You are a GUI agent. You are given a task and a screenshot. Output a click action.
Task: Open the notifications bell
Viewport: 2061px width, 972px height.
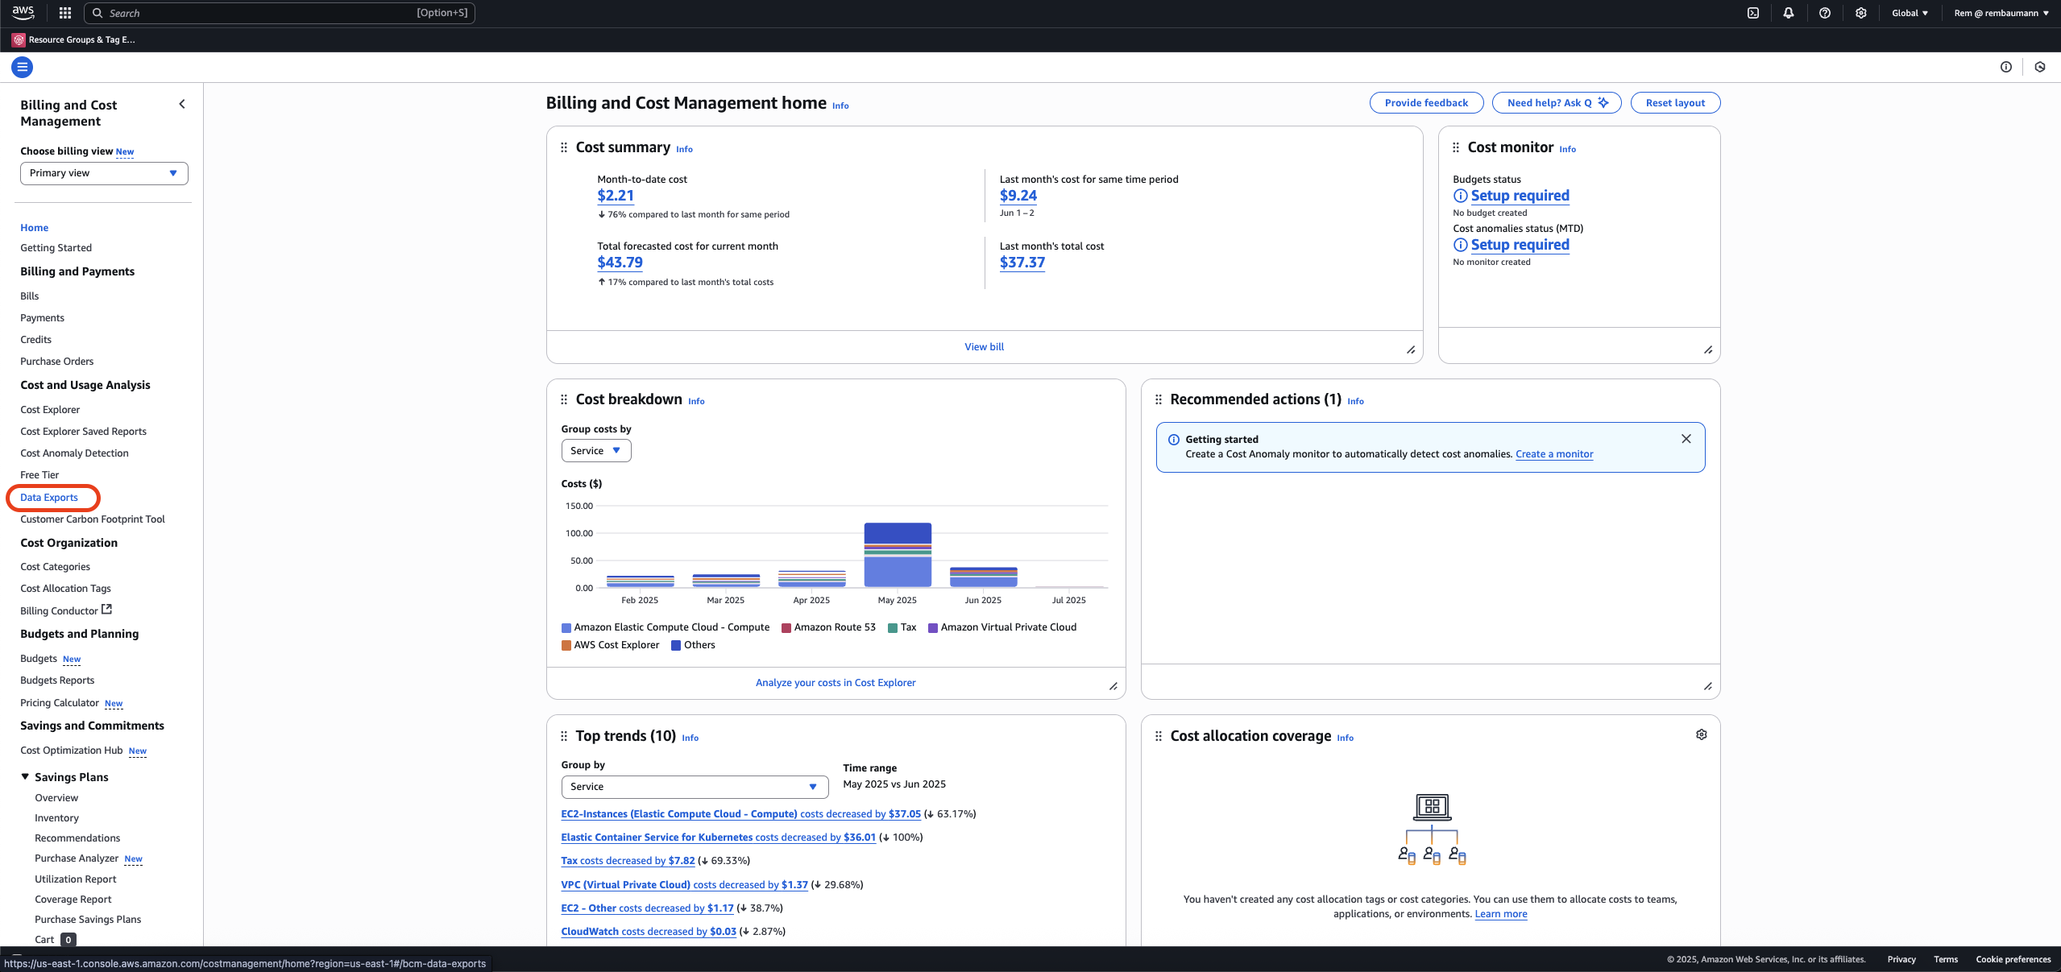[x=1789, y=13]
